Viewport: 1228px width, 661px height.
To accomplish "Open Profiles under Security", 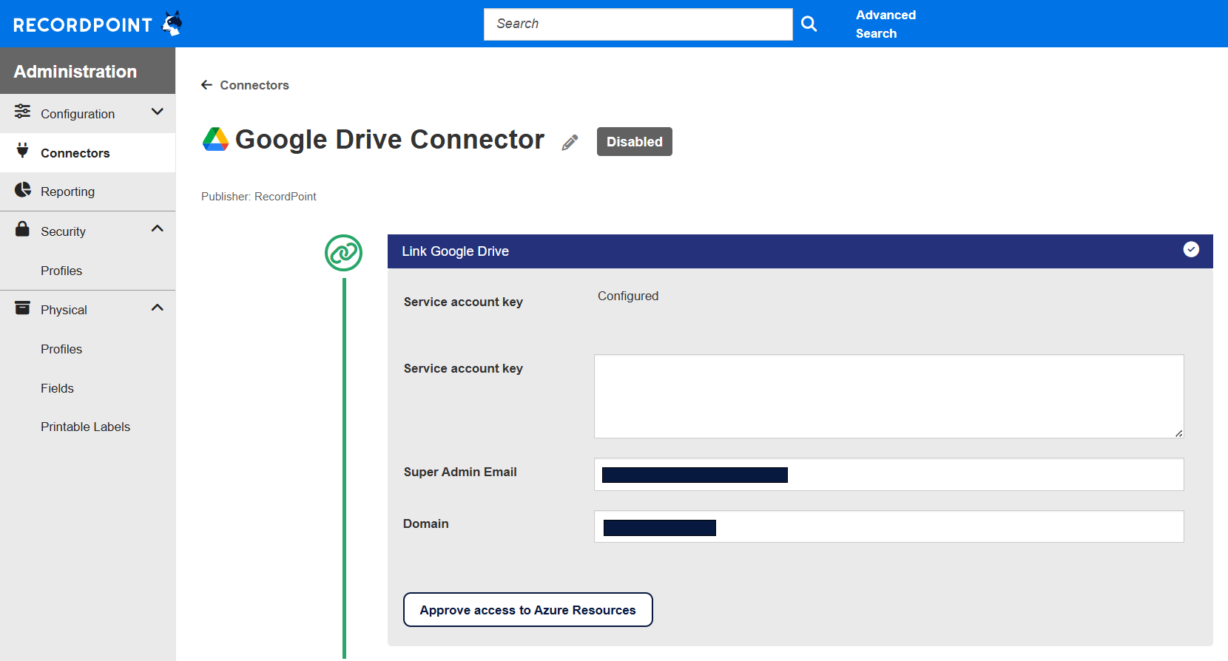I will [x=61, y=271].
